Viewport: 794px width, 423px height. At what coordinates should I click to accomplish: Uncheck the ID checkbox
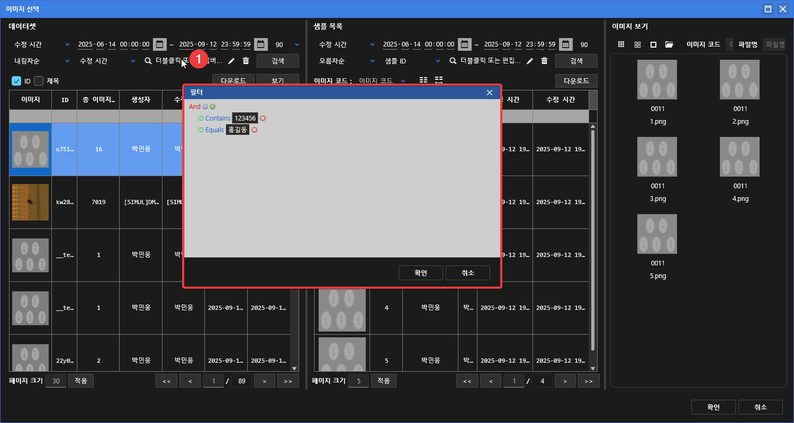(x=16, y=81)
